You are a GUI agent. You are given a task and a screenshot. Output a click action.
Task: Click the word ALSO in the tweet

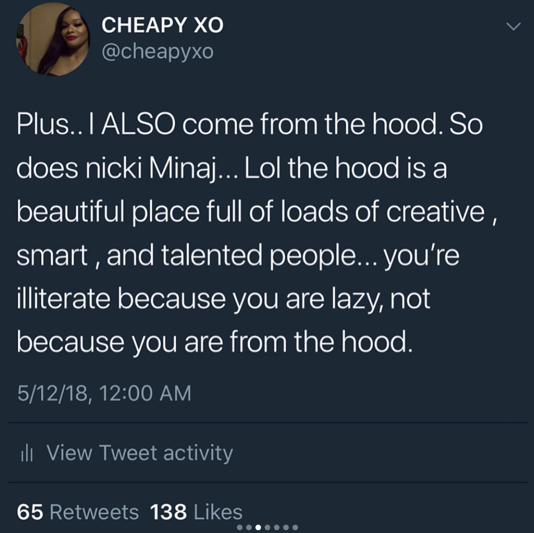138,124
